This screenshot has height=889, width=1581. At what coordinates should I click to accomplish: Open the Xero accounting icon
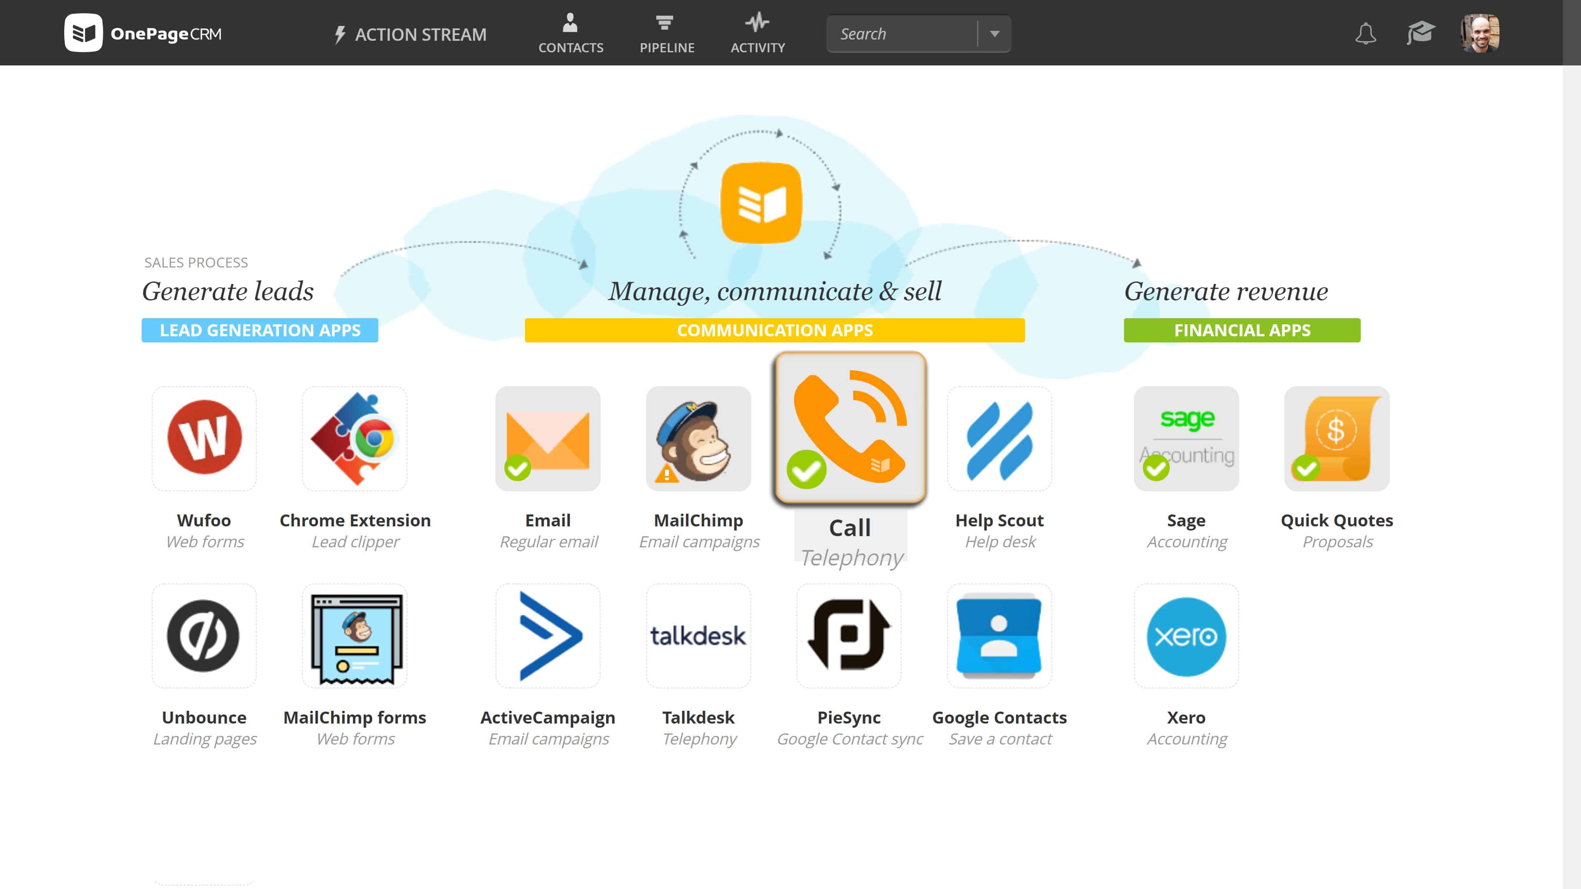pyautogui.click(x=1186, y=635)
